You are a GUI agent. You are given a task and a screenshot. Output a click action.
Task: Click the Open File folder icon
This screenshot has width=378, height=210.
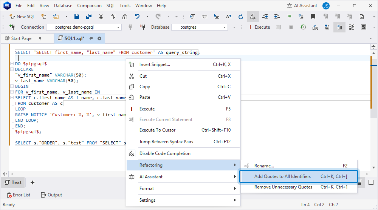tap(56, 17)
